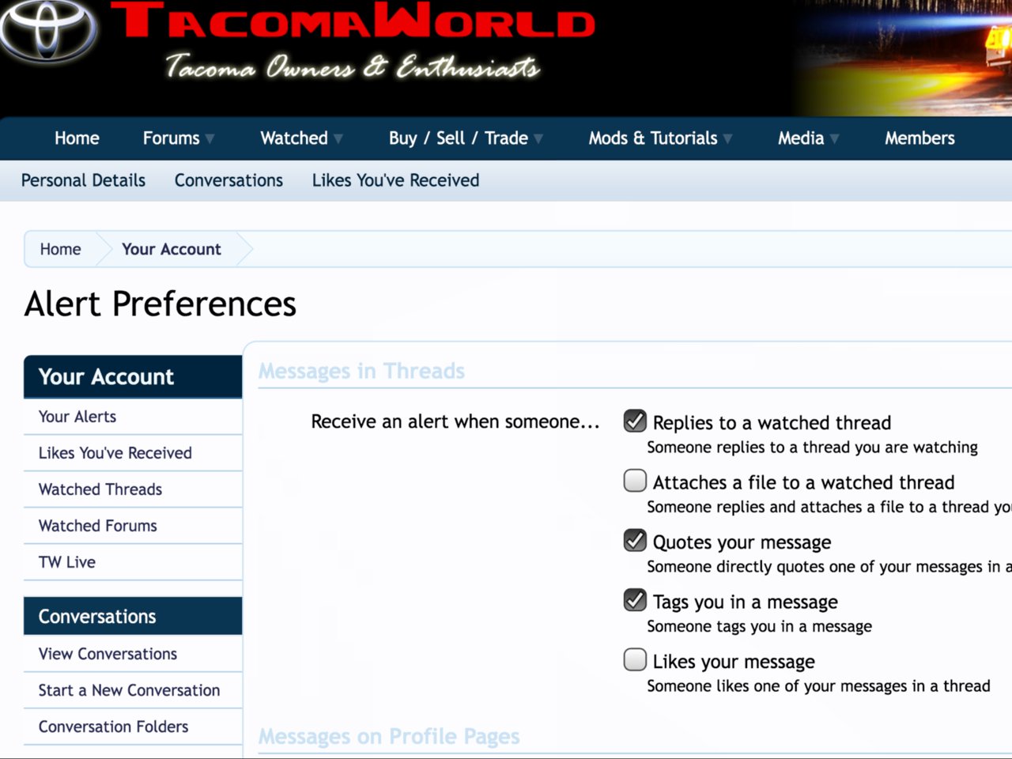Click 'Someone likes one of your messages' text
Viewport: 1012px width, 759px height.
(x=818, y=686)
